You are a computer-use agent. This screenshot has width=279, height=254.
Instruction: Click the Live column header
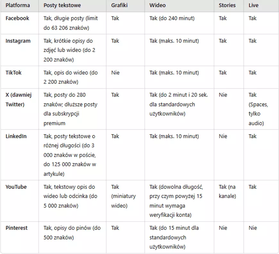coord(253,5)
